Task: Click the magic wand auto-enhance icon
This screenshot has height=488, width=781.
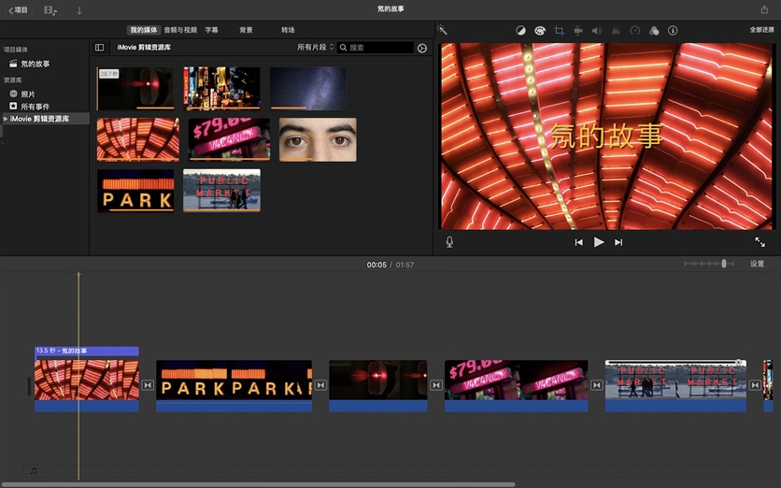Action: (x=442, y=31)
